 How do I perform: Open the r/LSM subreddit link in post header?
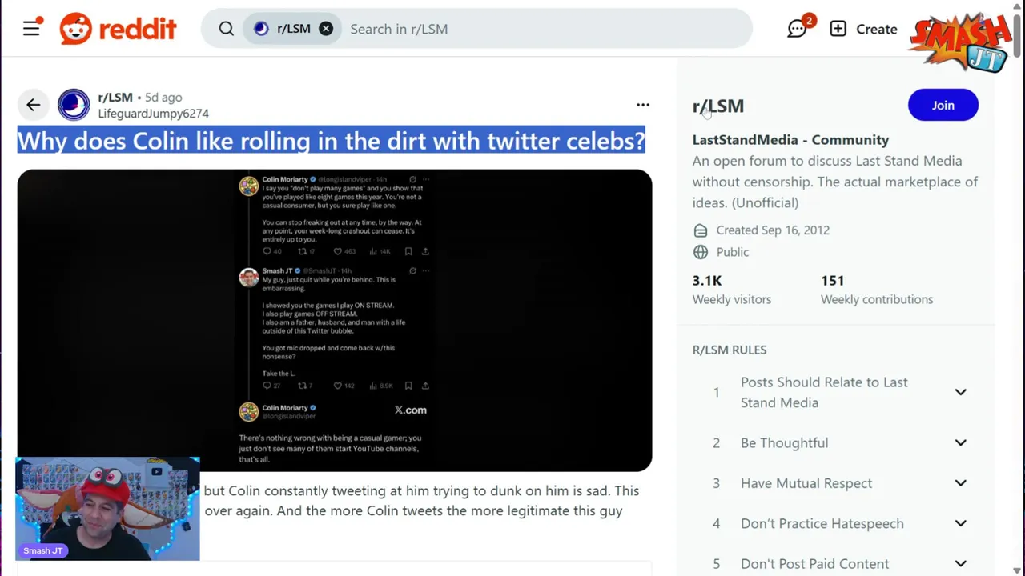[x=115, y=97]
